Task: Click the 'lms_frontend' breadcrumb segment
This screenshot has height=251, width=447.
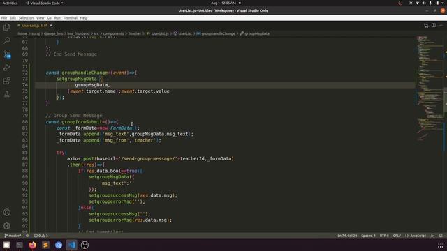Action: (78, 33)
